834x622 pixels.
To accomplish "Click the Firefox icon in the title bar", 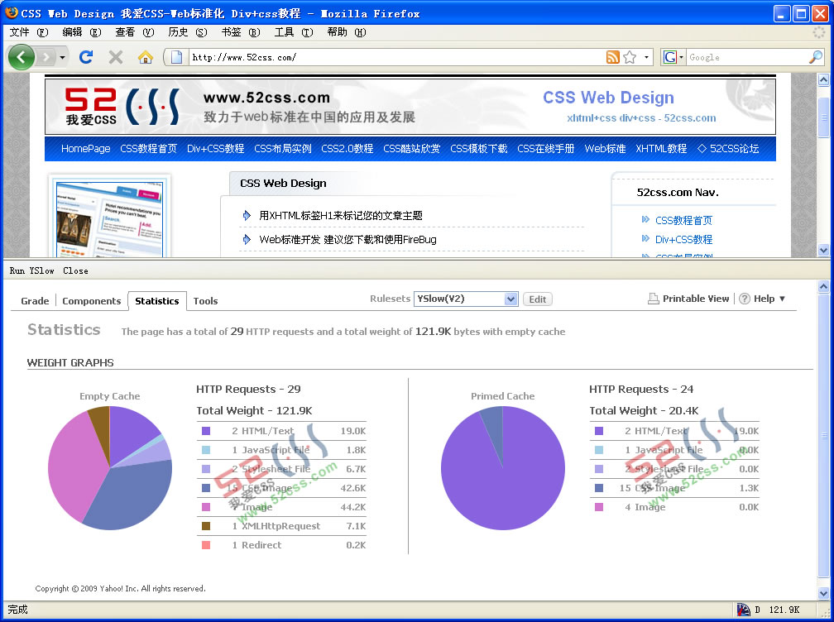I will 11,12.
